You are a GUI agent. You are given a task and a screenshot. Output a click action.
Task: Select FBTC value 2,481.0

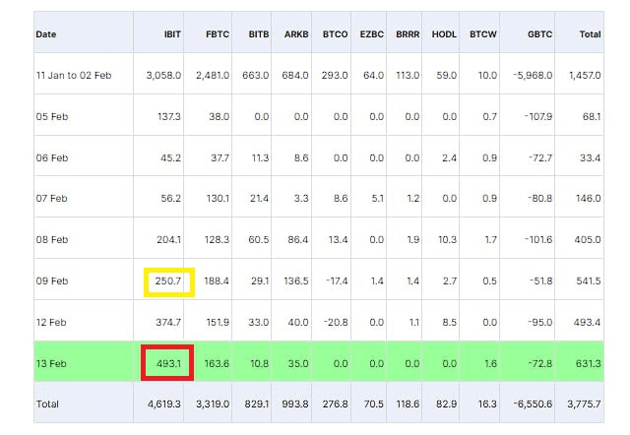213,75
